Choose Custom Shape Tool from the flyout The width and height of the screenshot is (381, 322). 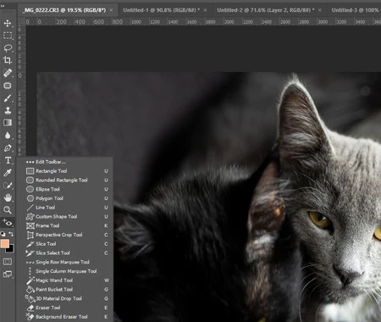tap(65, 216)
